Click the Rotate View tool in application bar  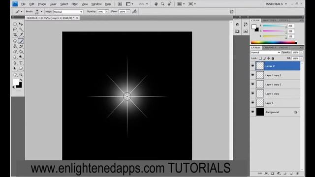170,4
